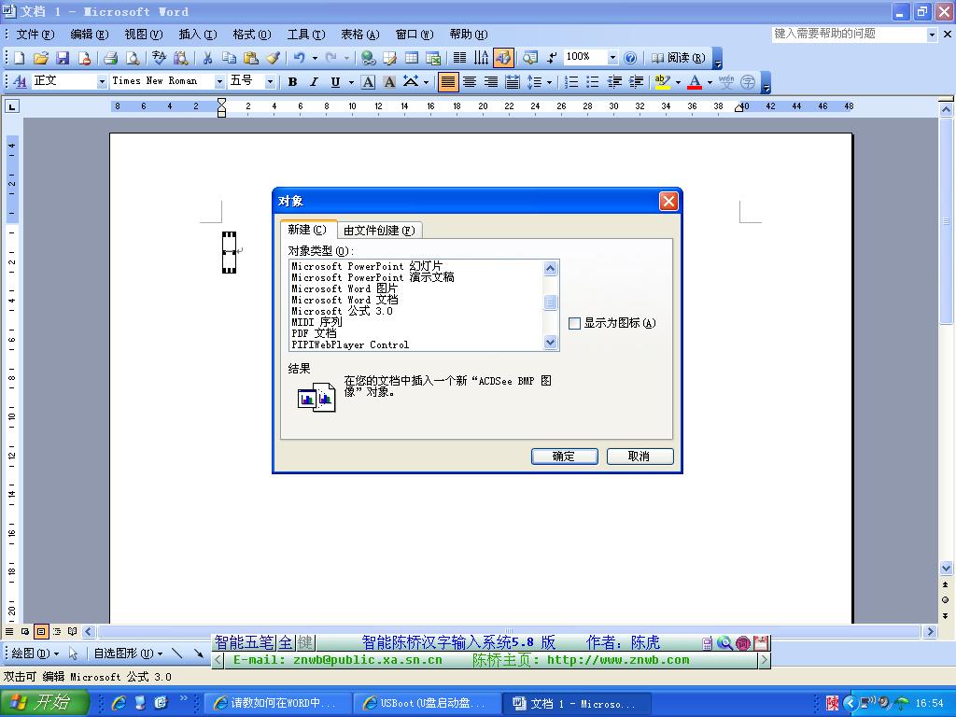This screenshot has width=956, height=717.
Task: Toggle italic formatting
Action: coord(314,82)
